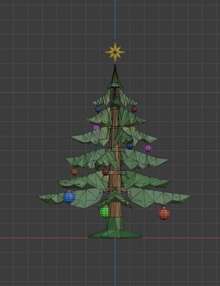Select the dark red ornament touching the trunk
This screenshot has height=286, width=220.
click(106, 172)
